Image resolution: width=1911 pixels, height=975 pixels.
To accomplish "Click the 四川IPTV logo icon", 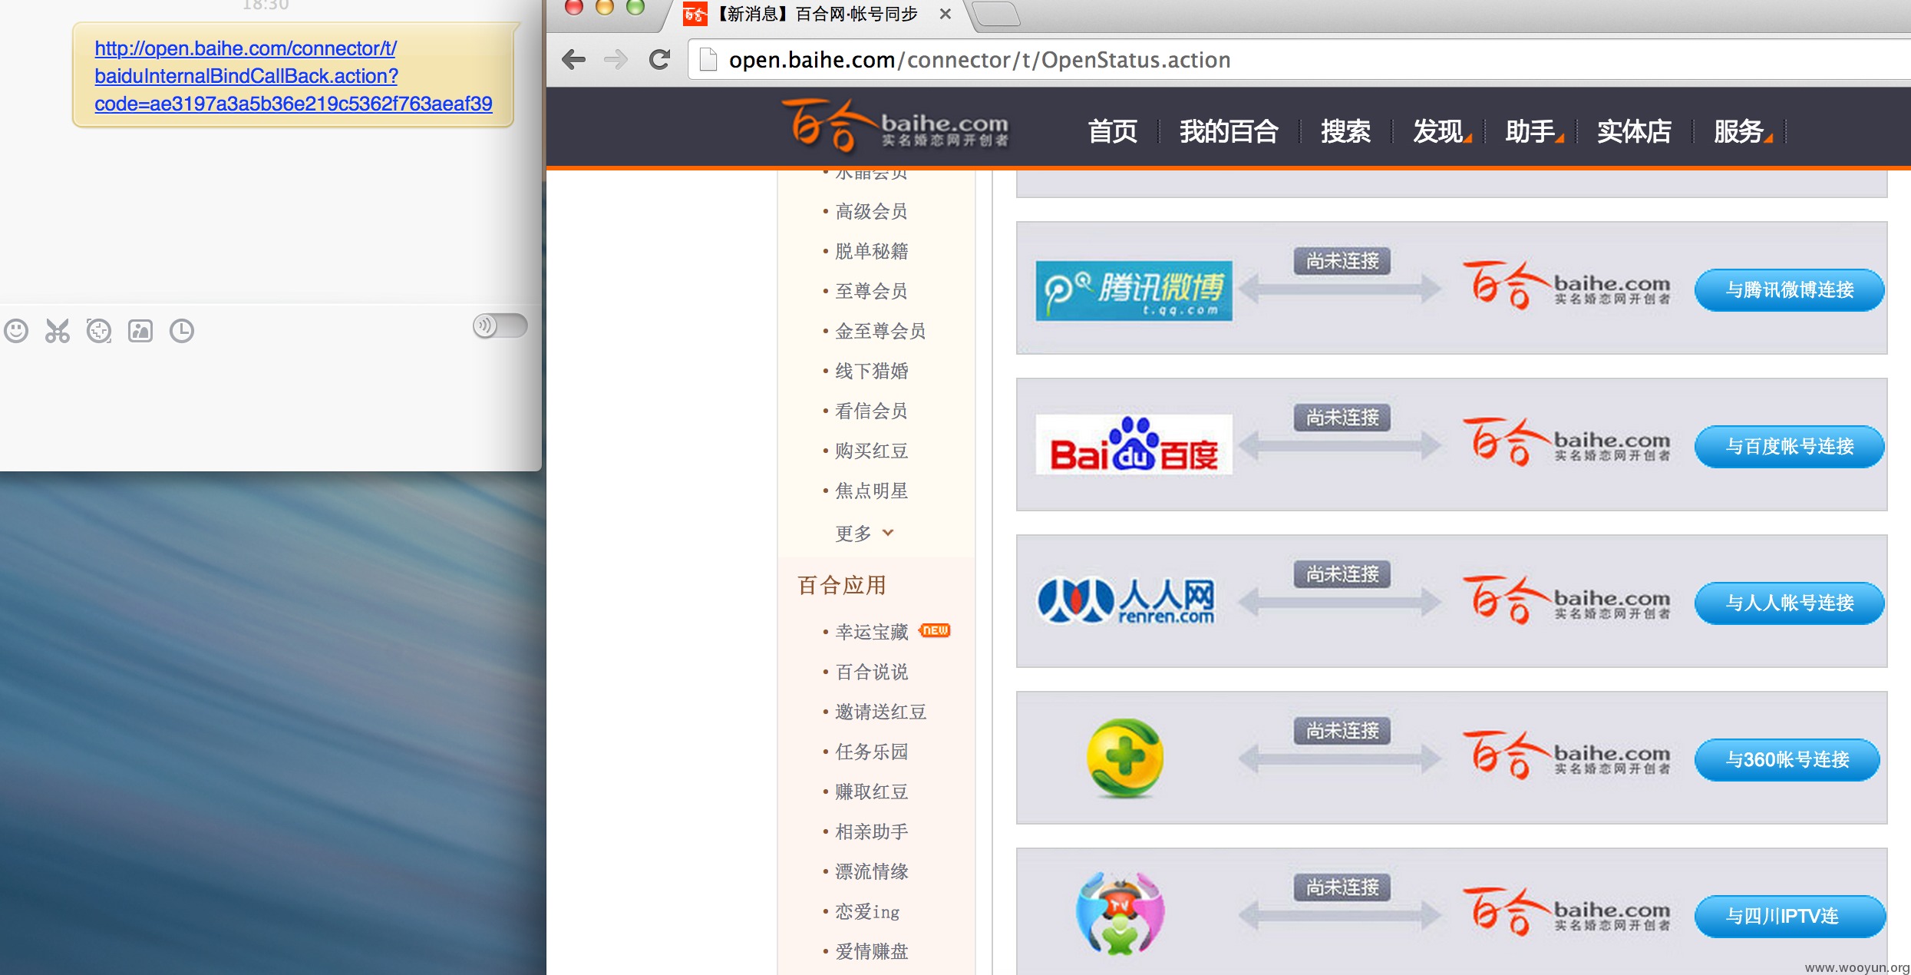I will [1121, 913].
